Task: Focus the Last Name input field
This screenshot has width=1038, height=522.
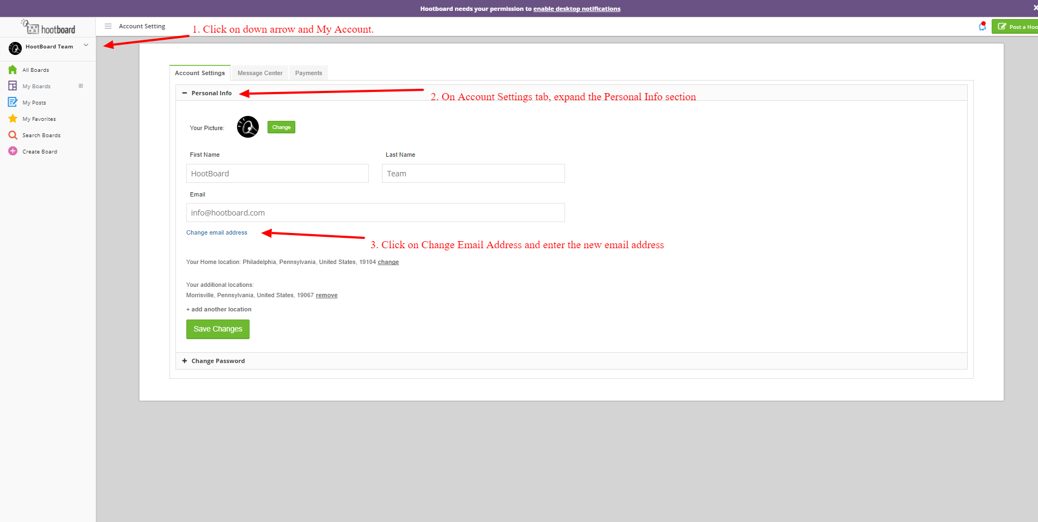Action: tap(474, 174)
